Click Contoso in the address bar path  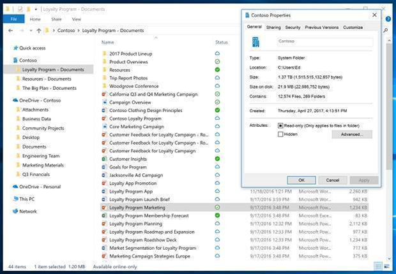66,31
